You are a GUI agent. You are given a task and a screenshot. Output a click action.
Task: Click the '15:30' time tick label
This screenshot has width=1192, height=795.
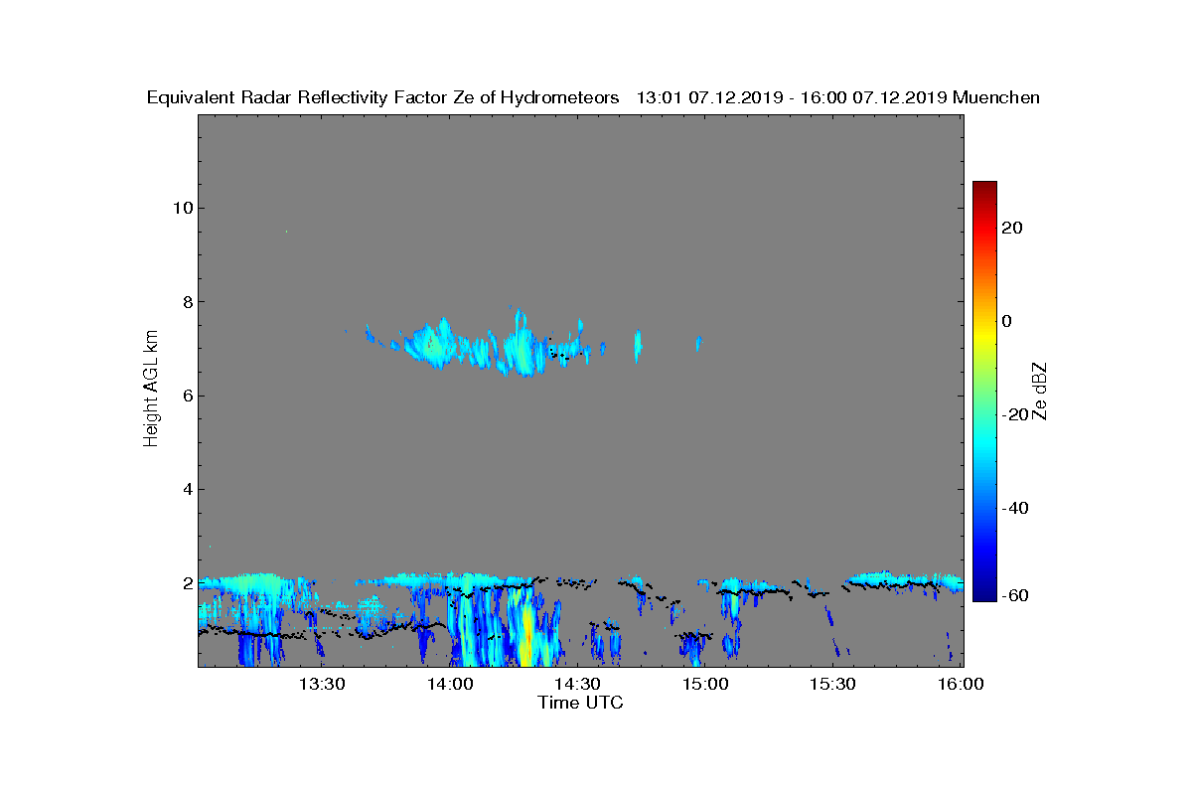pos(832,684)
